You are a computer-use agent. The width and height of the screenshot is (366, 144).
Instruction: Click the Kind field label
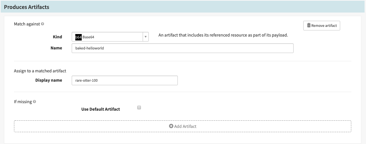tap(57, 37)
